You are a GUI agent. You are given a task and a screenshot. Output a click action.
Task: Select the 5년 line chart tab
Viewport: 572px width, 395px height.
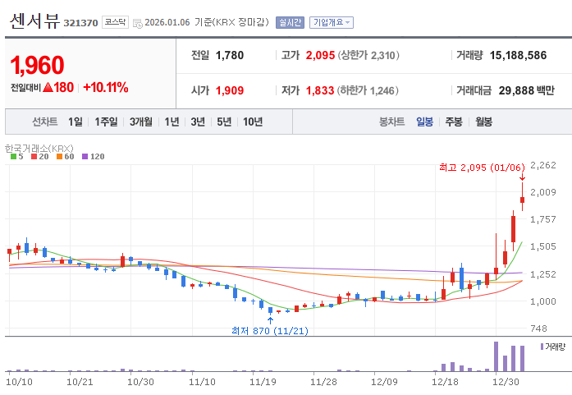[x=224, y=122]
